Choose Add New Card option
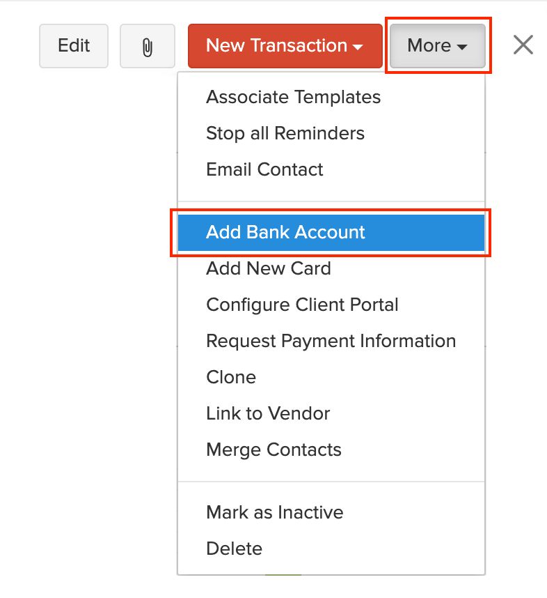Viewport: 547px width, 598px height. click(268, 268)
